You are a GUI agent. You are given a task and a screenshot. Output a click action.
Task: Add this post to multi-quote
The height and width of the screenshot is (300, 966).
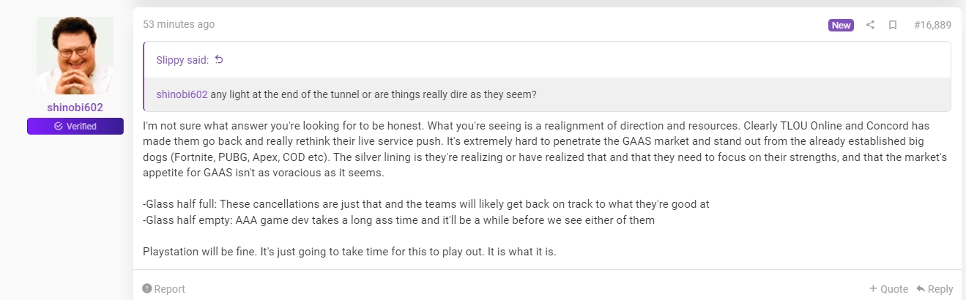point(888,289)
